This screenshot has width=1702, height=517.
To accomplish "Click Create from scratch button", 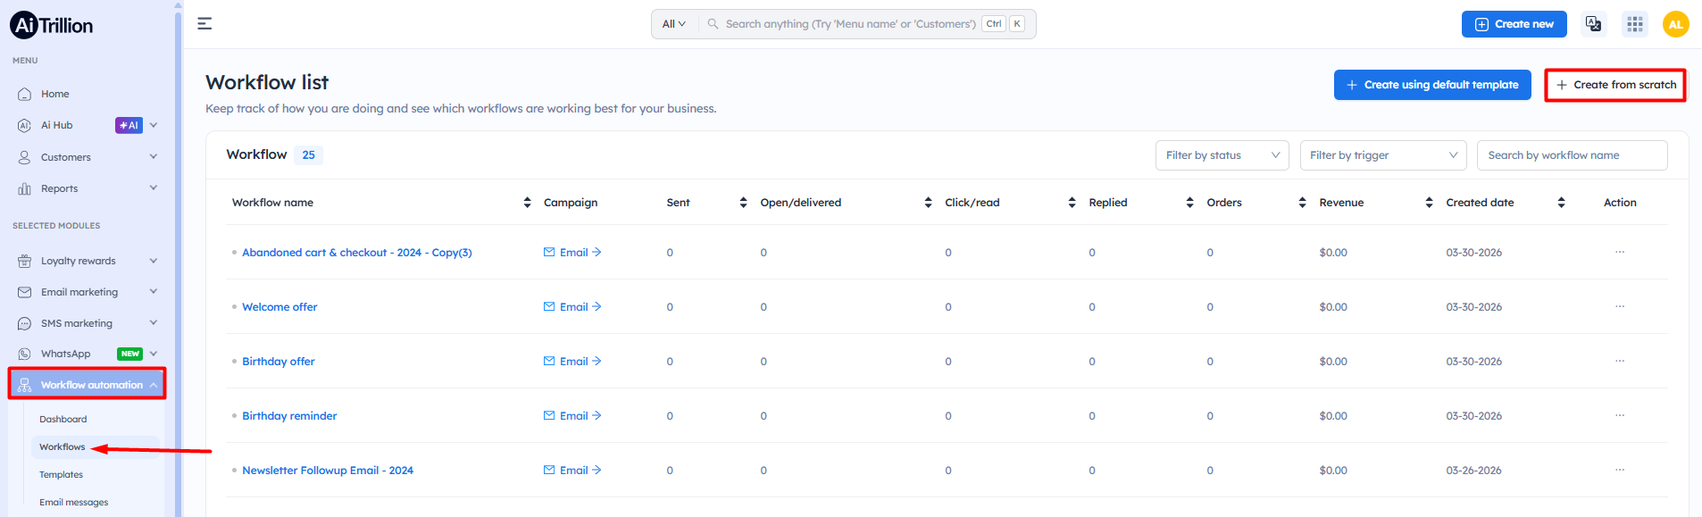I will [x=1614, y=85].
